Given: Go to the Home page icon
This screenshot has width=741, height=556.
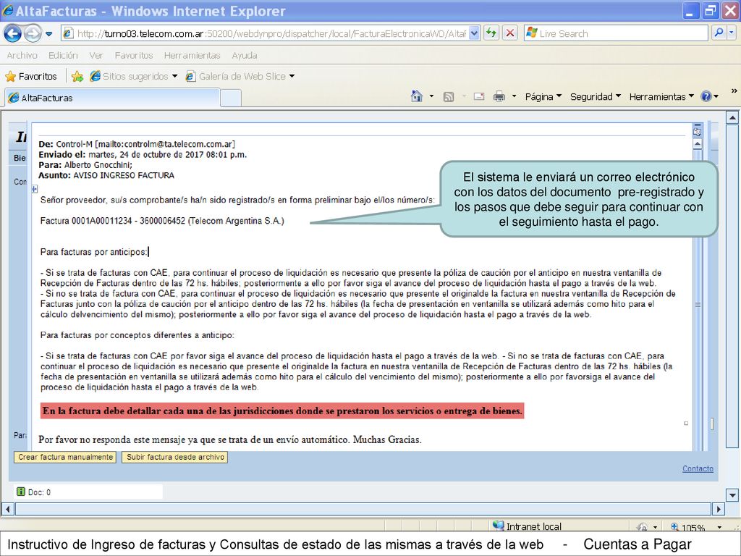Looking at the screenshot, I should [x=416, y=96].
